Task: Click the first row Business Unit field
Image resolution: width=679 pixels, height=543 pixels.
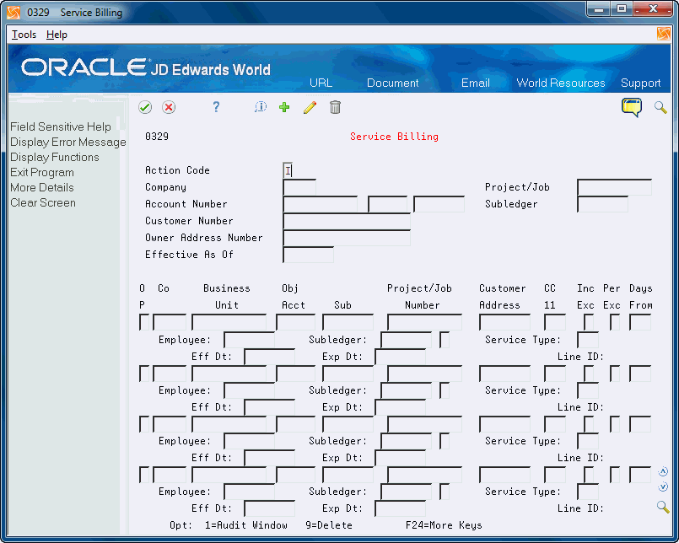Action: (229, 322)
